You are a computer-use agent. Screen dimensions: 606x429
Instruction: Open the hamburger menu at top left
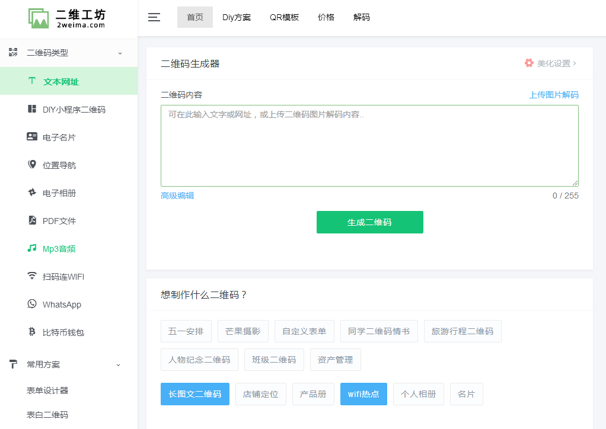coord(154,17)
